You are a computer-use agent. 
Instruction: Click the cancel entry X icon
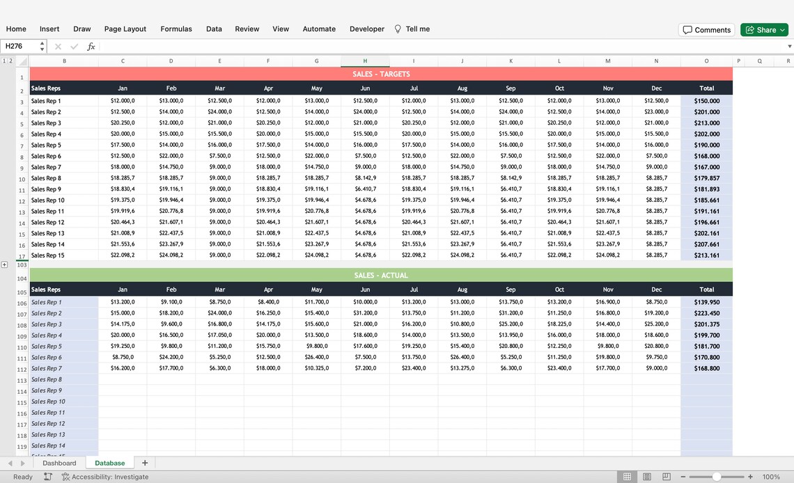[58, 47]
